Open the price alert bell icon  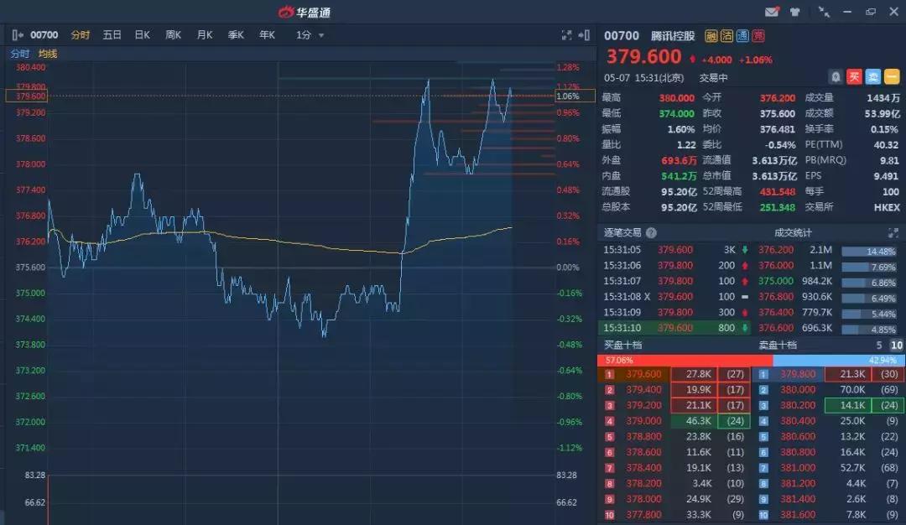(x=836, y=76)
